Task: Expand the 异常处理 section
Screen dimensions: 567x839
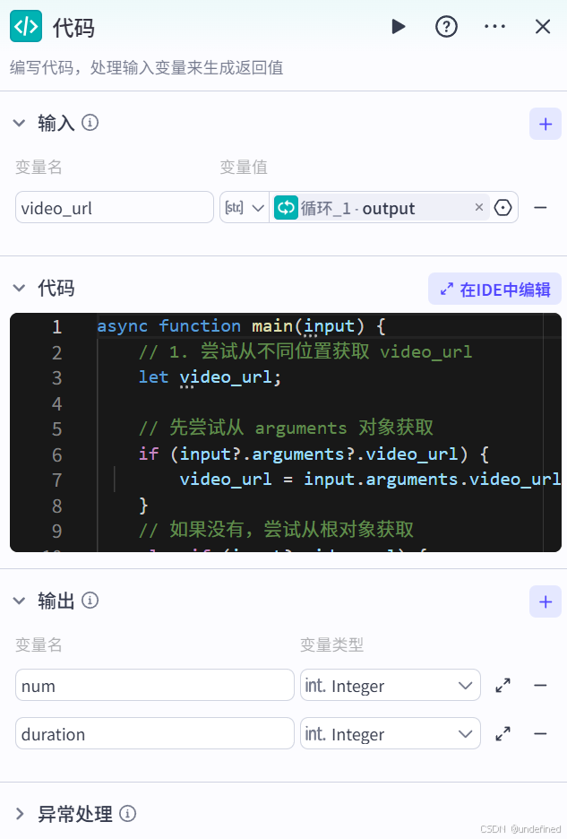Action: point(20,814)
